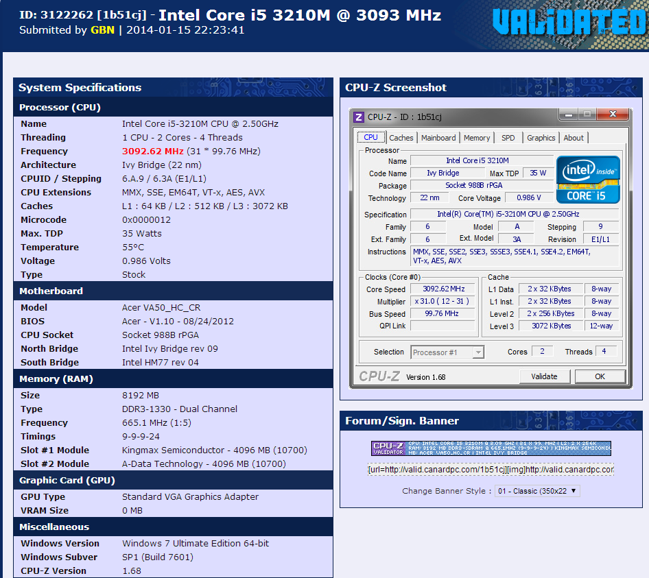Open the Mainboard tab
Viewport: 649px width, 578px height.
(x=438, y=138)
